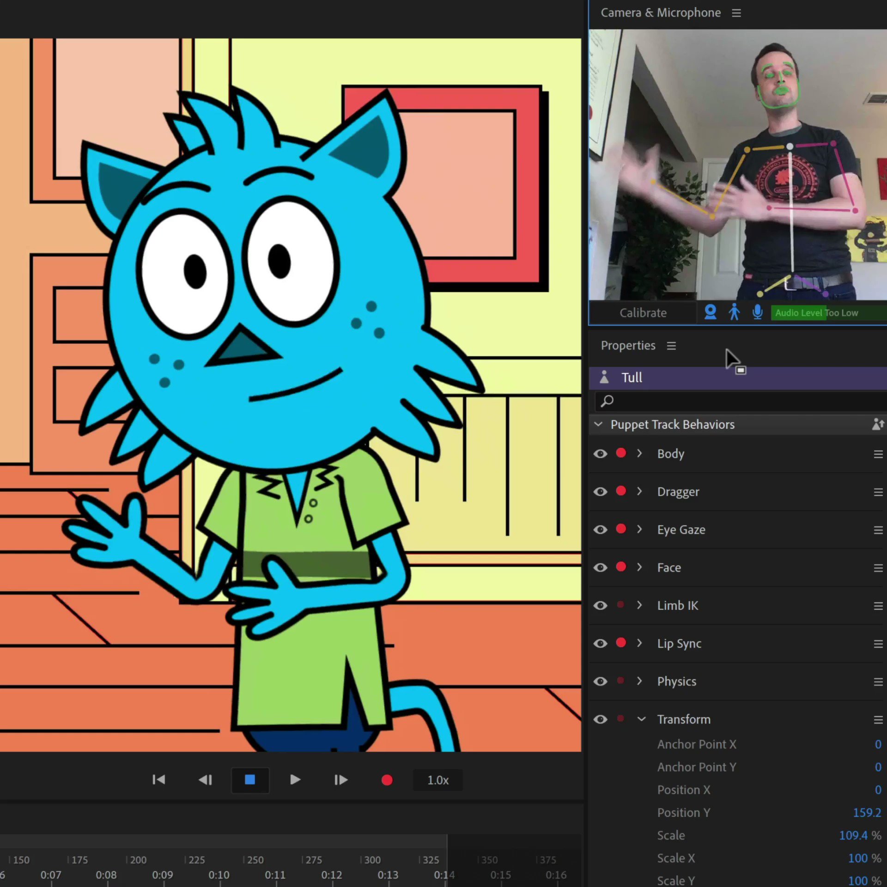This screenshot has height=887, width=887.
Task: Expand the Limb IK behavior
Action: point(639,605)
